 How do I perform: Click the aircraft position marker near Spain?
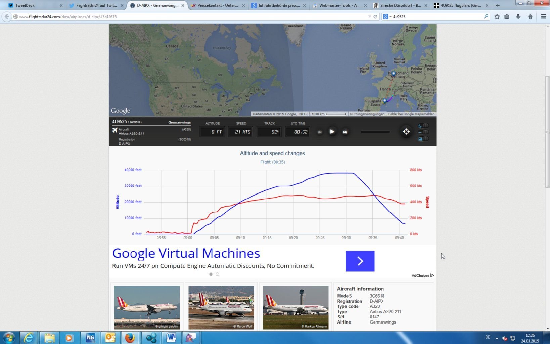[385, 101]
